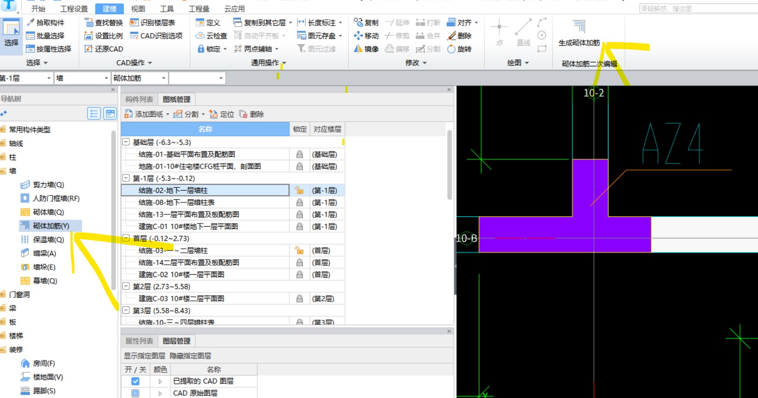Screen dimensions: 758x398
Task: Switch to the 构件列表 tab
Action: (x=139, y=99)
